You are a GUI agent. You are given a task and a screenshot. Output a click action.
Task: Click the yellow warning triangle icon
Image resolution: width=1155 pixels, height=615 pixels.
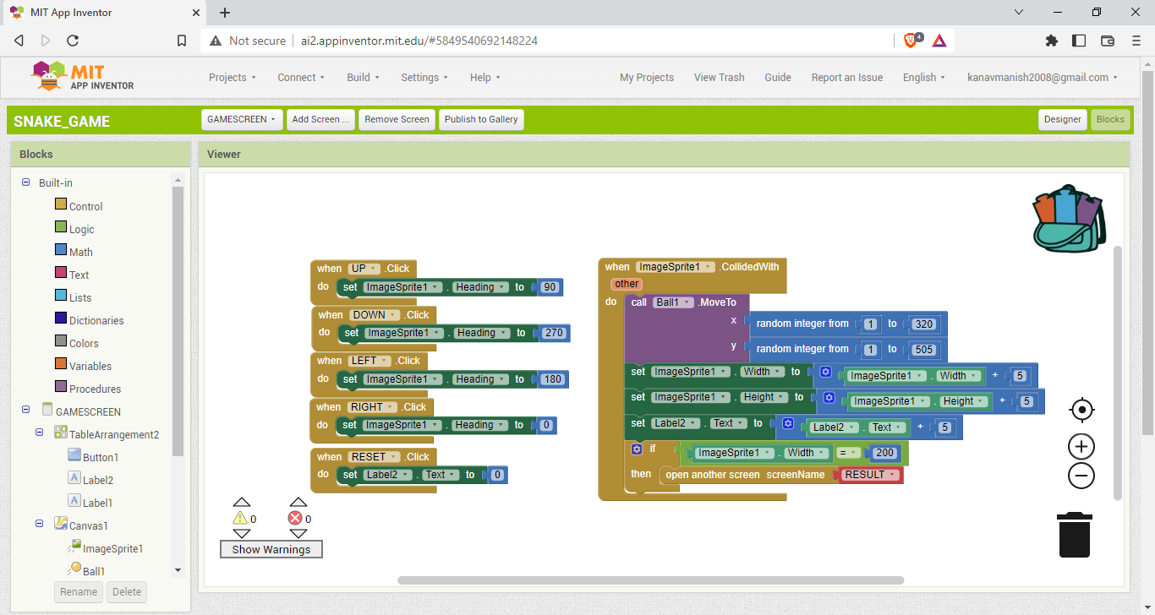click(240, 519)
